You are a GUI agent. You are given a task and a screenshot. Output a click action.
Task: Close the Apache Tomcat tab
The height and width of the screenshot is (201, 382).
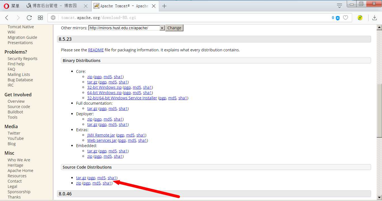coord(154,6)
